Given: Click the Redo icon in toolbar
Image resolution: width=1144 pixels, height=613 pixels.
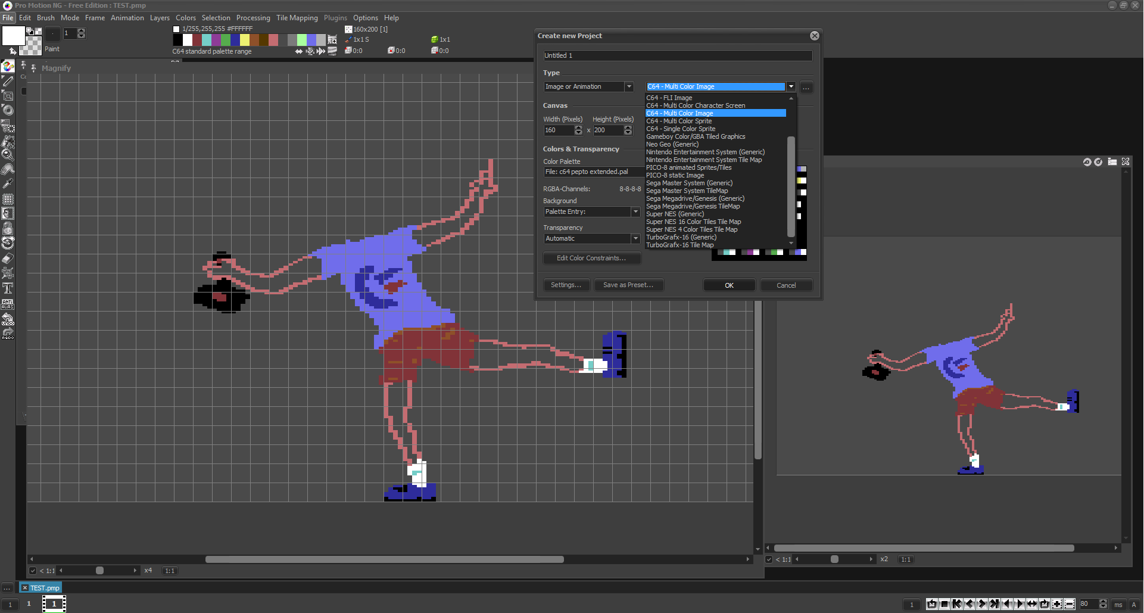Looking at the screenshot, I should click(8, 334).
